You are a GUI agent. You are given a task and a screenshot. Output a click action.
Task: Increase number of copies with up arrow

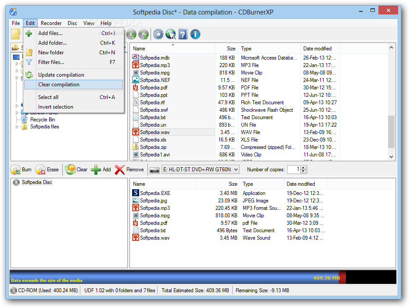point(303,167)
